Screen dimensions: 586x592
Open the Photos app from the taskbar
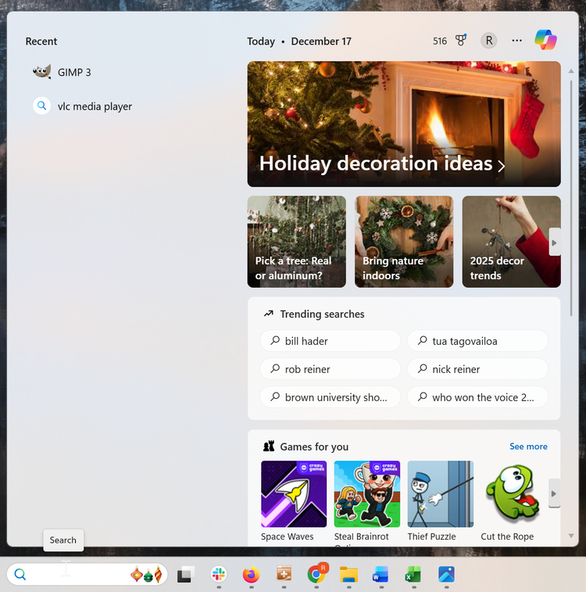point(446,574)
